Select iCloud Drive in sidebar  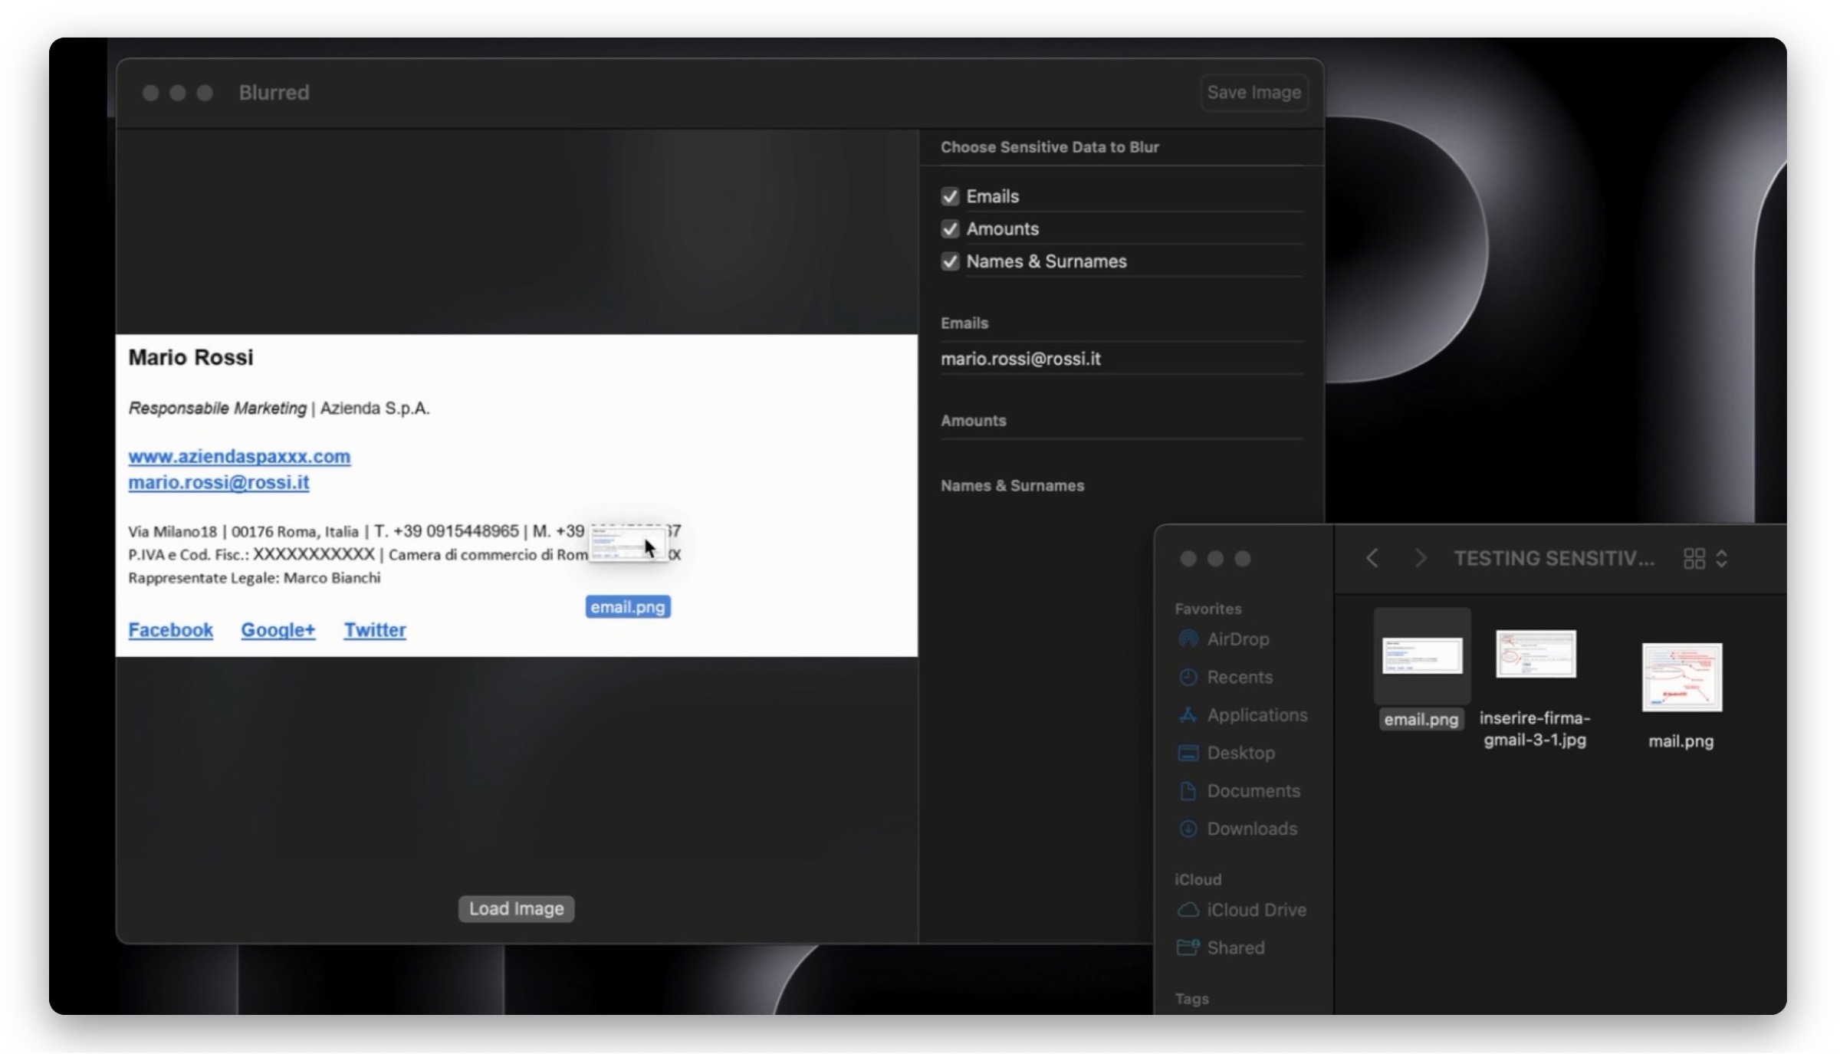click(x=1256, y=910)
